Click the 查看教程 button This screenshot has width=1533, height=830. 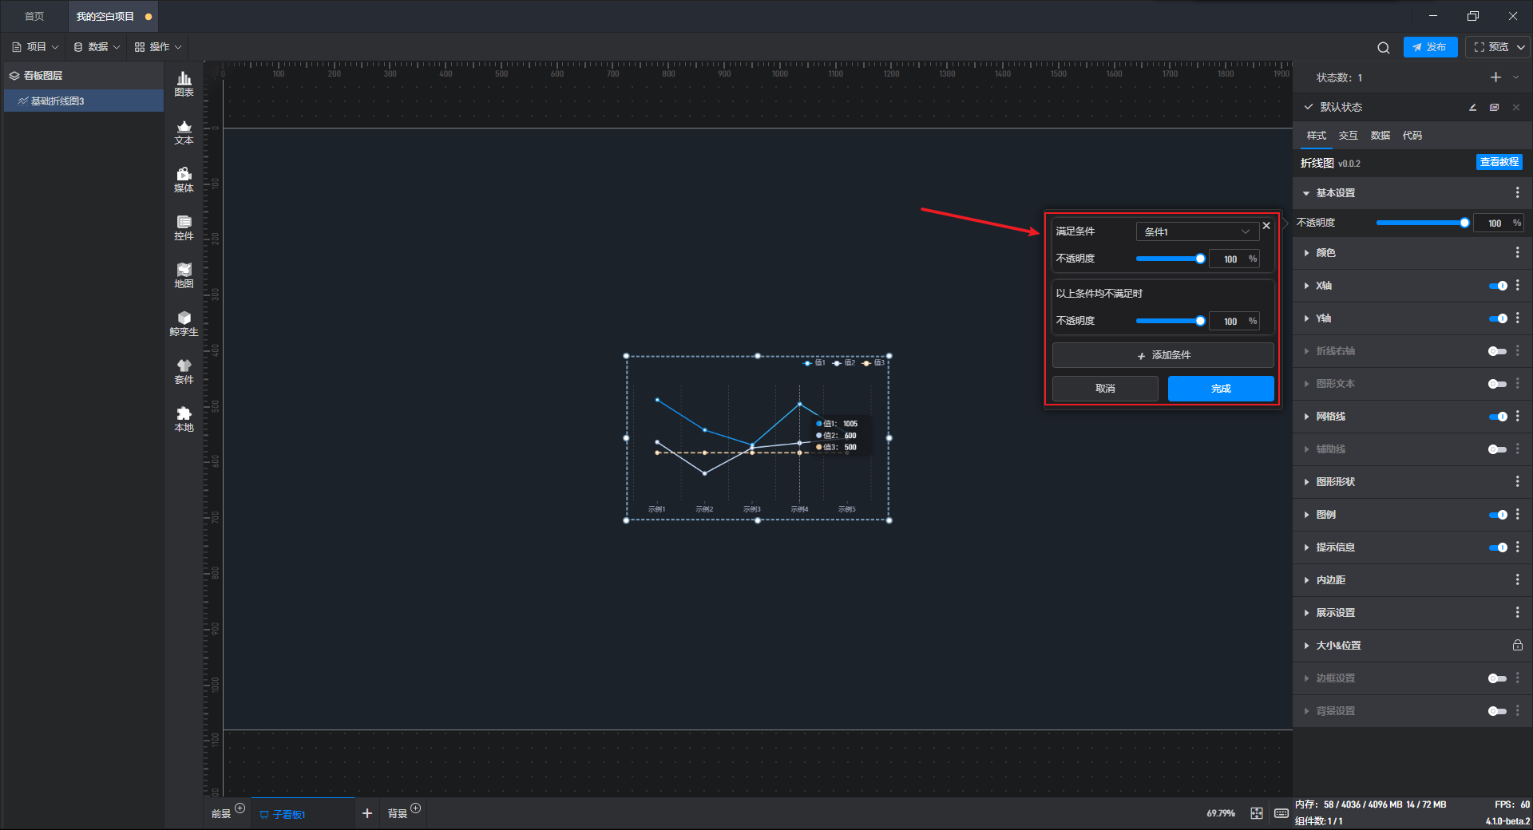point(1499,162)
